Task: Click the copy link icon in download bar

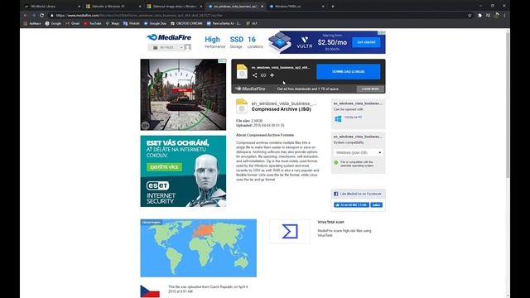Action: [x=263, y=75]
